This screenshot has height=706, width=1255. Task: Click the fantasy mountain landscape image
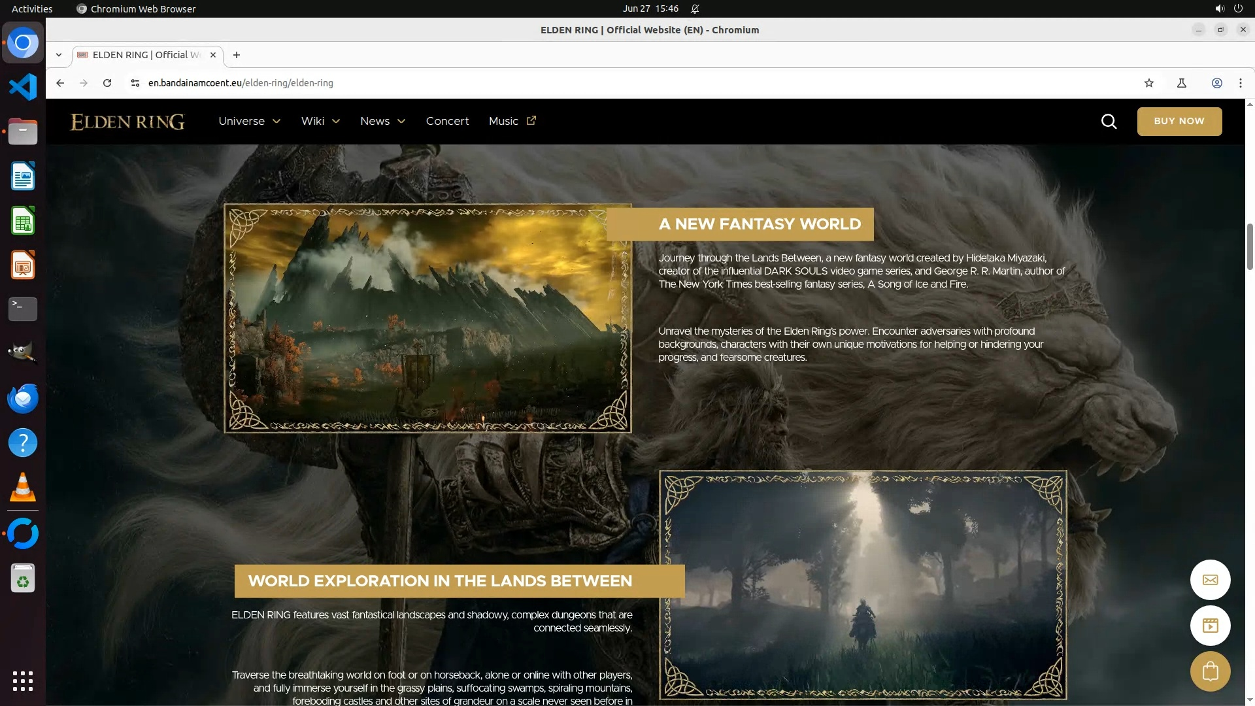pos(427,318)
